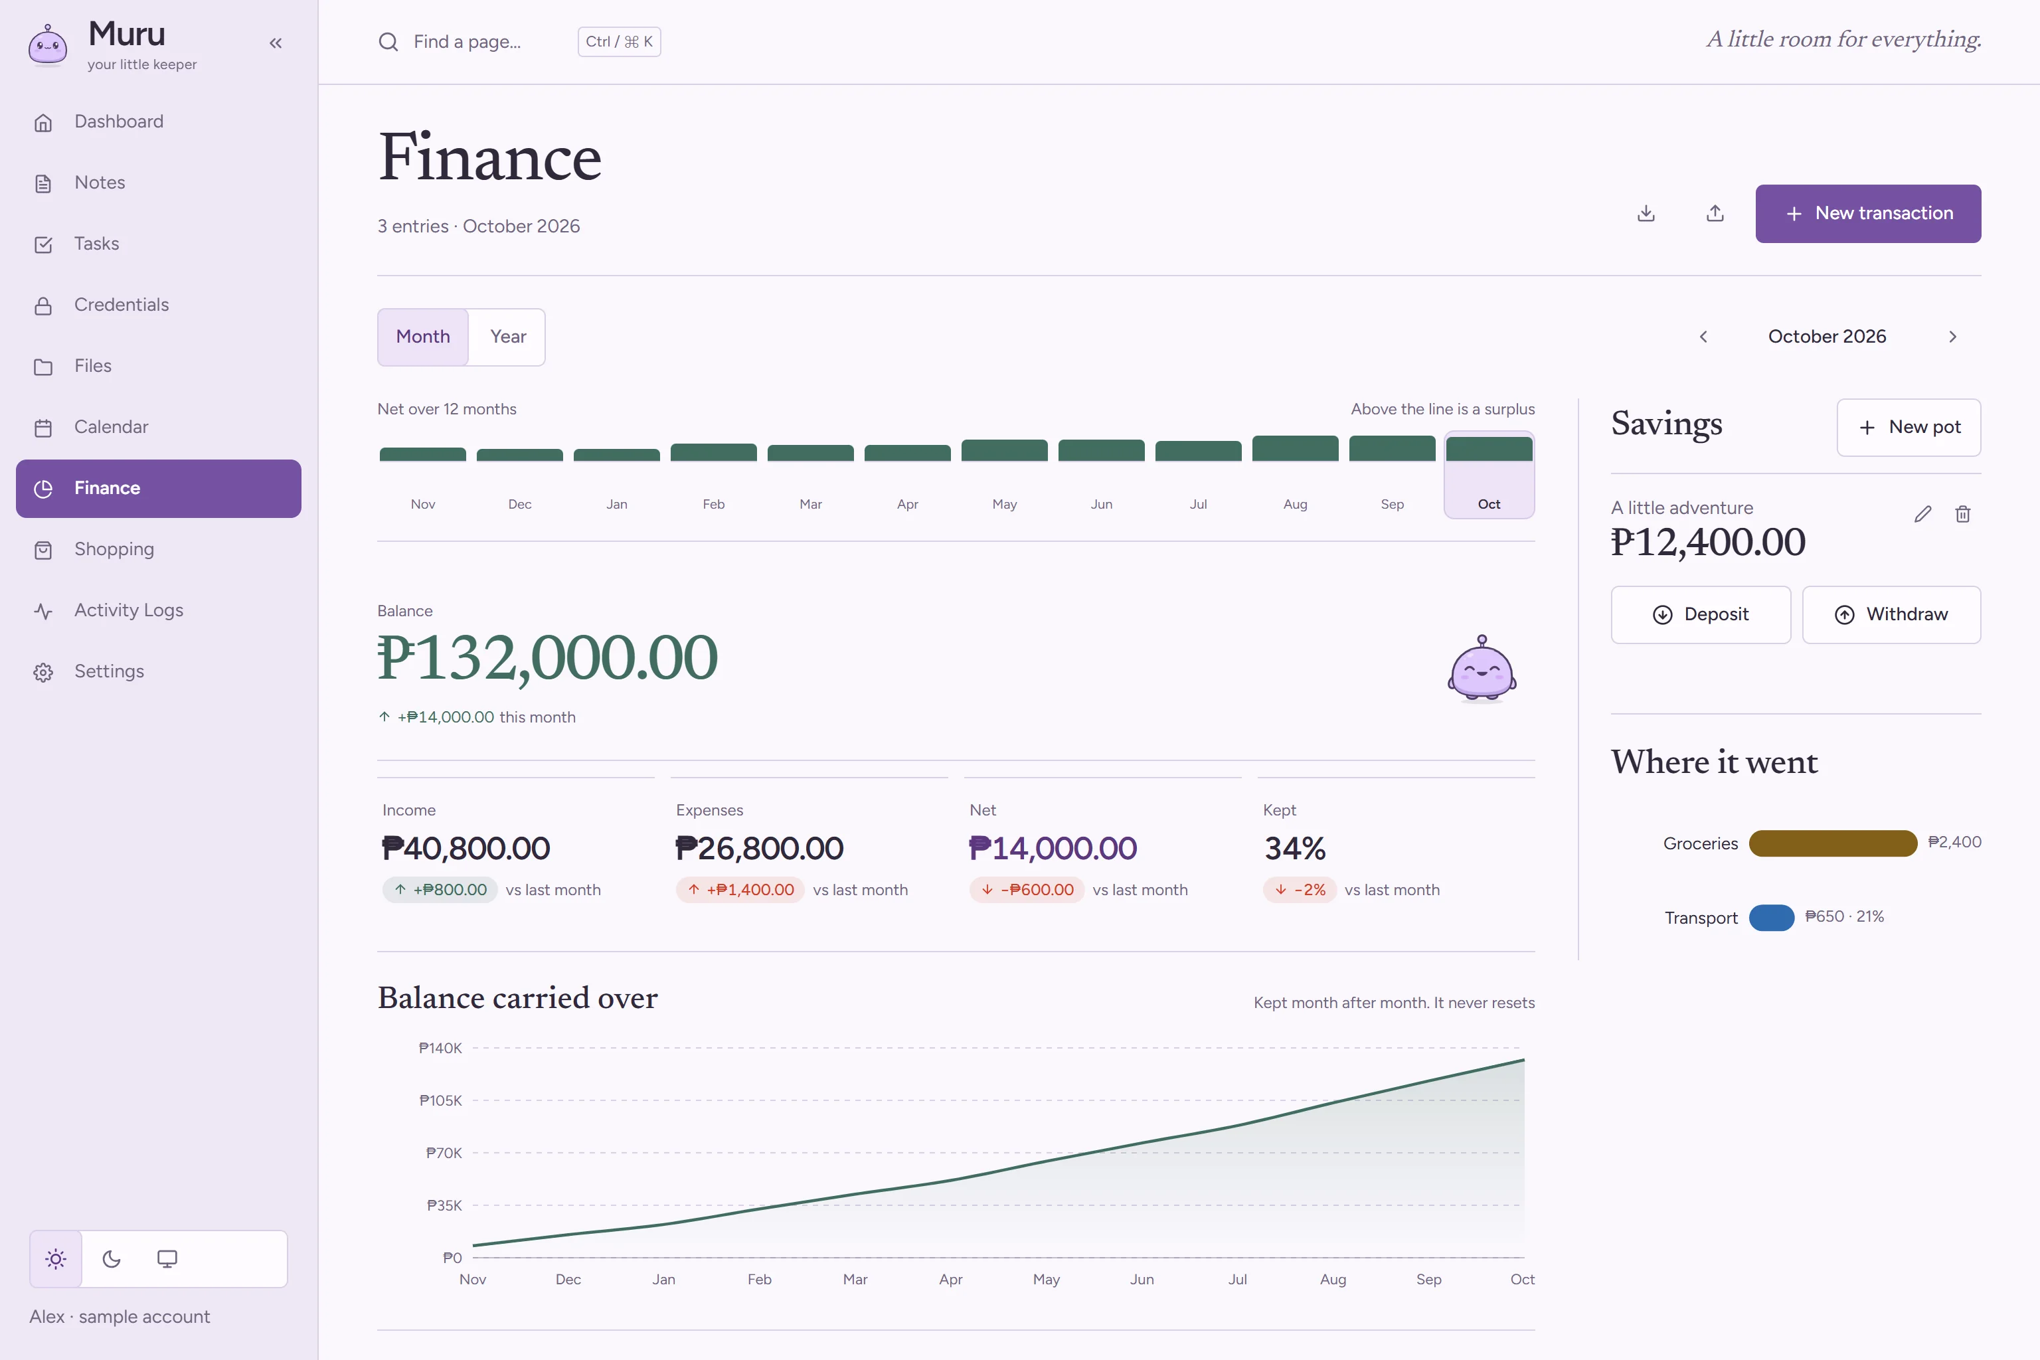Click the Muru mascot logo in the sidebar

(48, 45)
